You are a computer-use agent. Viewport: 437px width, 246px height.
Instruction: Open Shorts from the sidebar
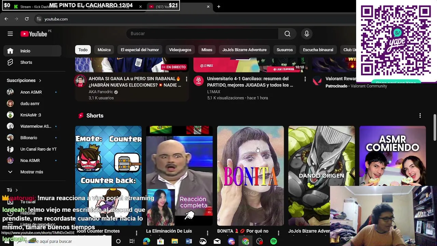pyautogui.click(x=32, y=63)
